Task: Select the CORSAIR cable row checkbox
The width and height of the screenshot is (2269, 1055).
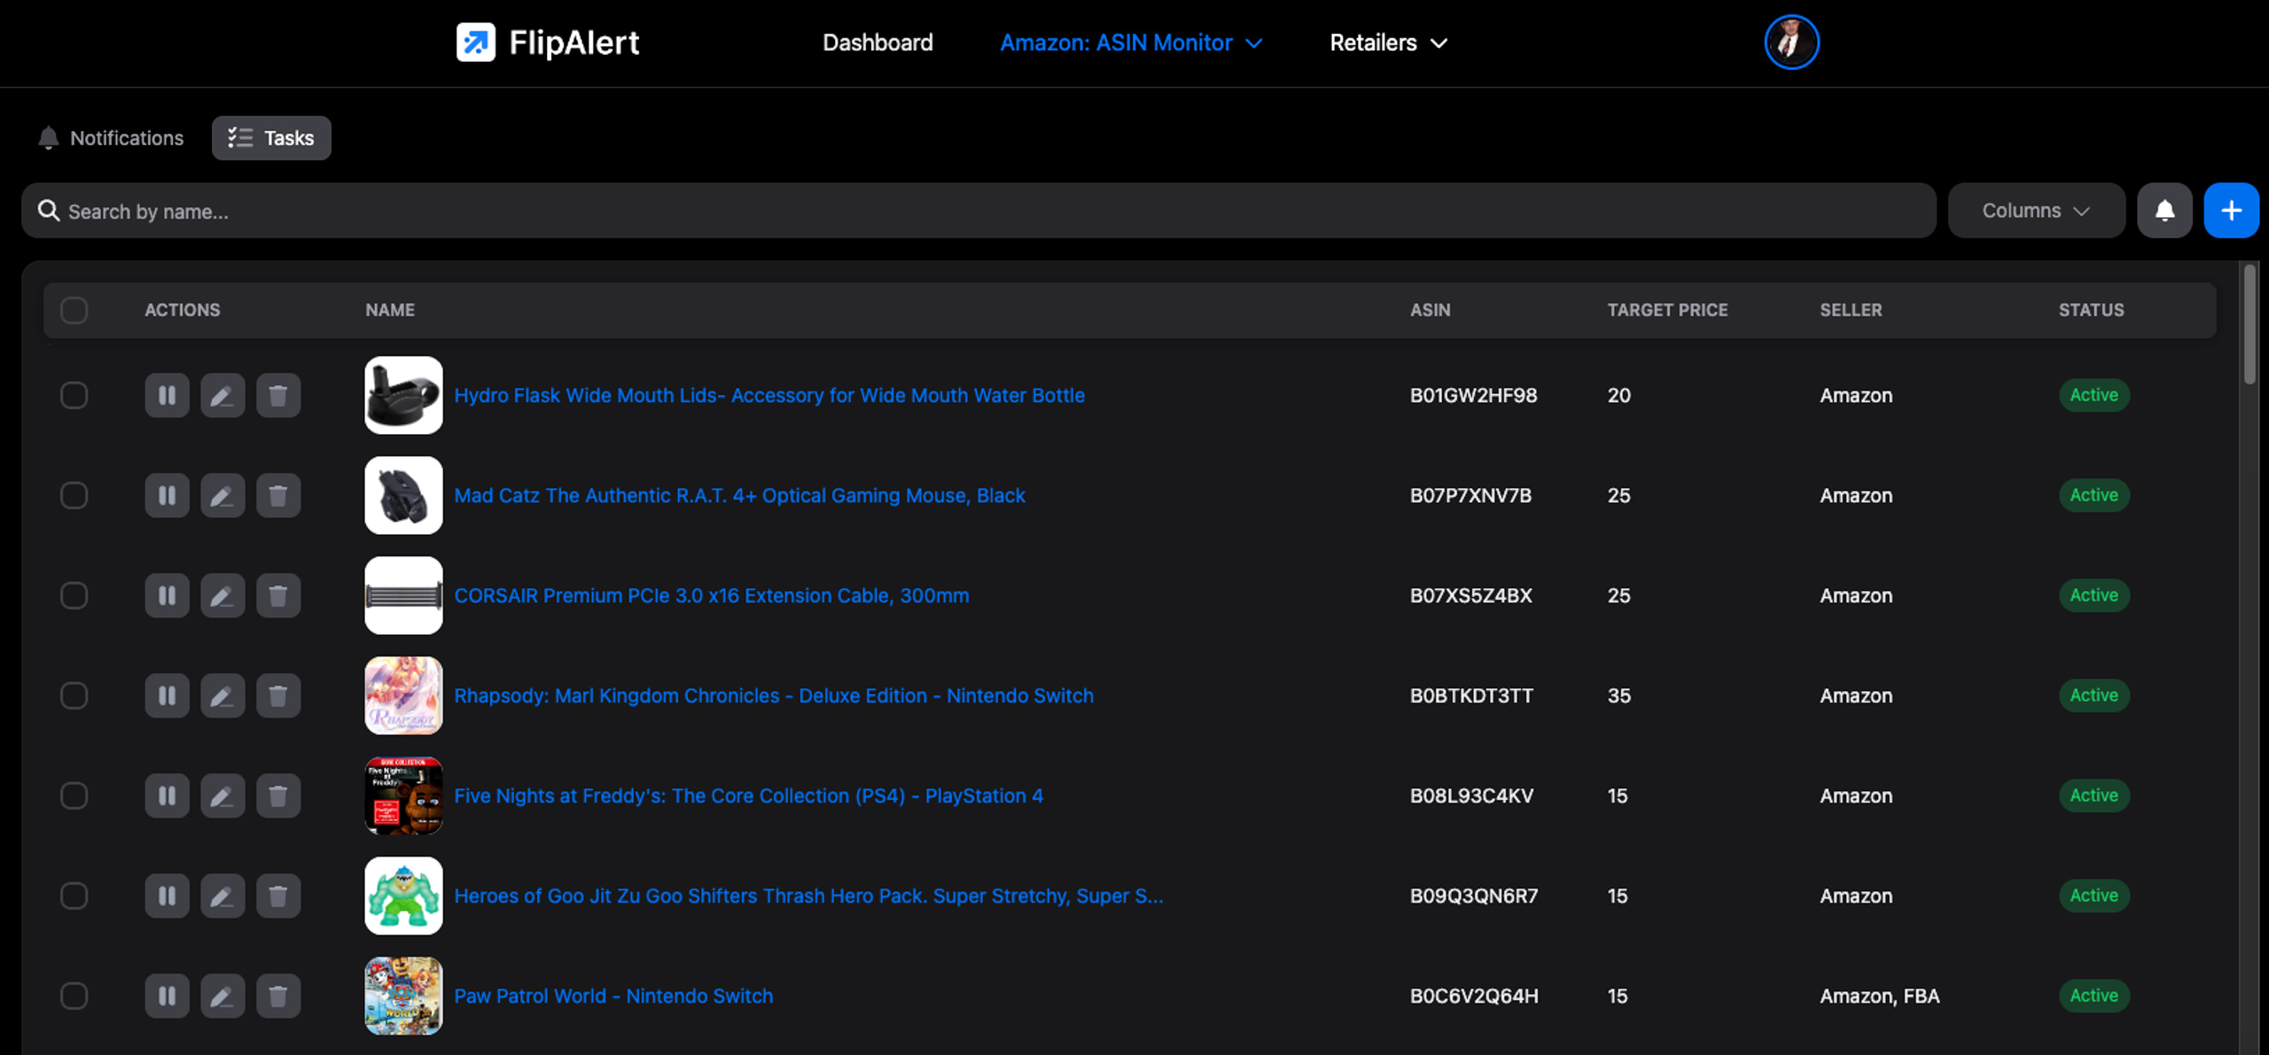Action: [74, 595]
